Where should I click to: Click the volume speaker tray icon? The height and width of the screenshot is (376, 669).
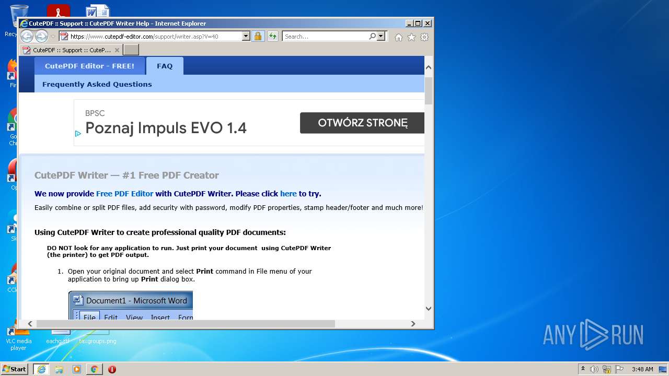594,369
